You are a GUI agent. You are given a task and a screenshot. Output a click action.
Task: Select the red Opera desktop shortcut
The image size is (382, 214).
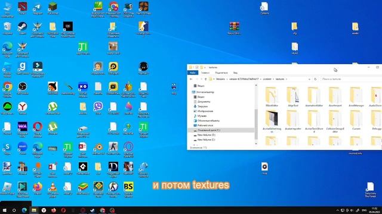(x=38, y=130)
